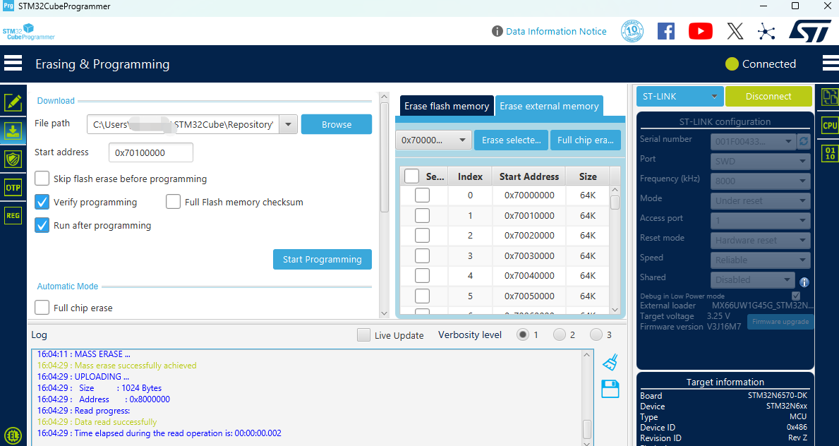Open Serial number dropdown
The width and height of the screenshot is (839, 446).
(753, 141)
